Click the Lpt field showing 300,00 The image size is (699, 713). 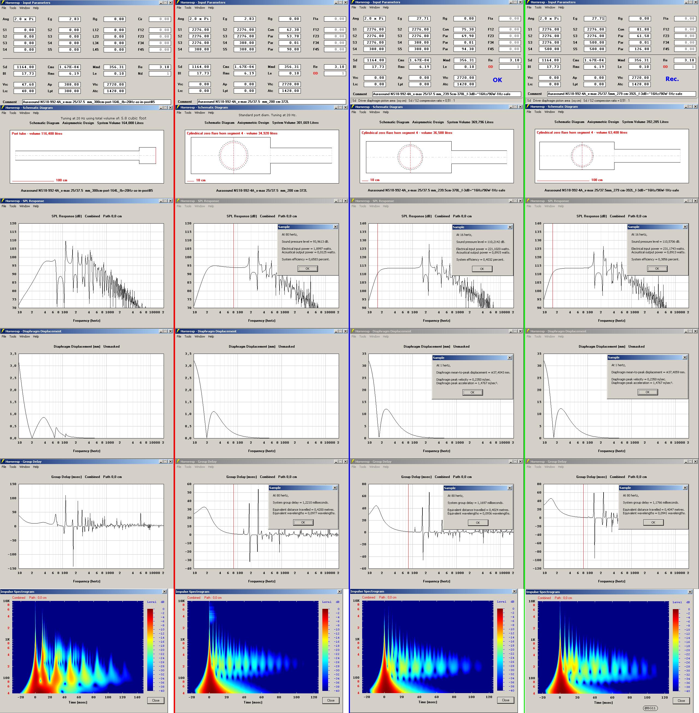coord(70,91)
